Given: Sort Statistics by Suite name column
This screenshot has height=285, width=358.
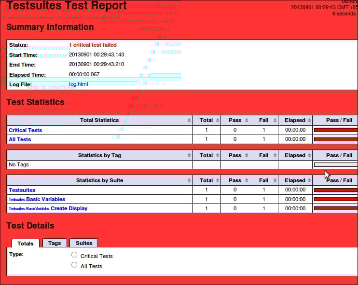Looking at the screenshot, I should [x=189, y=180].
